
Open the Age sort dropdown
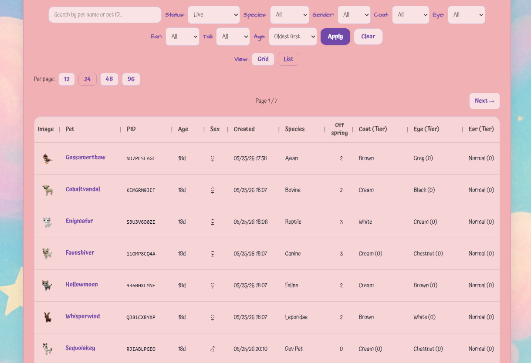point(293,37)
